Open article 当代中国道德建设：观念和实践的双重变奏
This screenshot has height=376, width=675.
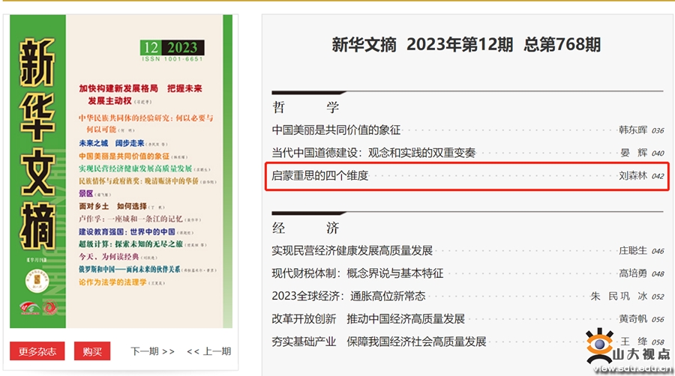[373, 152]
